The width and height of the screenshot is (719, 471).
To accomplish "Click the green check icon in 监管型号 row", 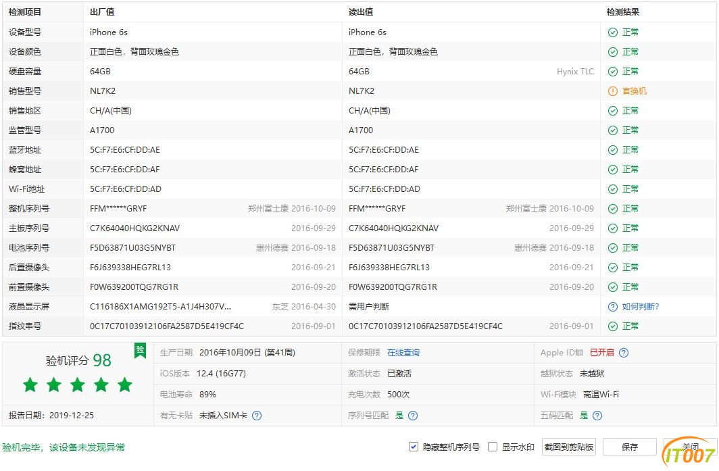I will tap(613, 130).
